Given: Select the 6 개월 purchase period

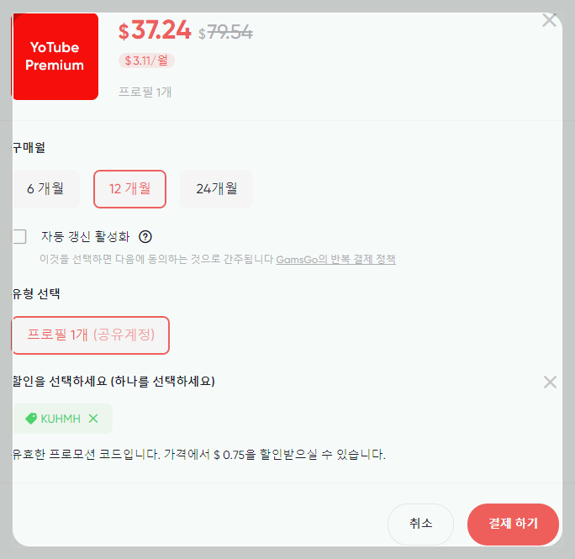Looking at the screenshot, I should click(46, 189).
